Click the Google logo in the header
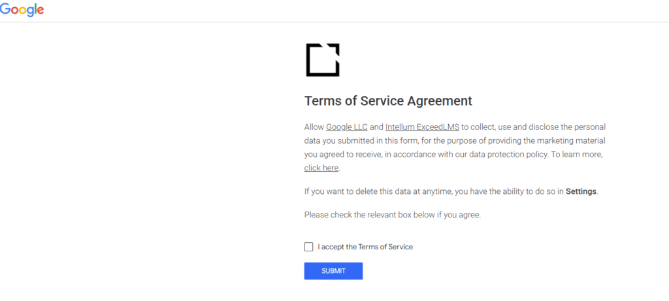Image resolution: width=669 pixels, height=301 pixels. pos(22,10)
